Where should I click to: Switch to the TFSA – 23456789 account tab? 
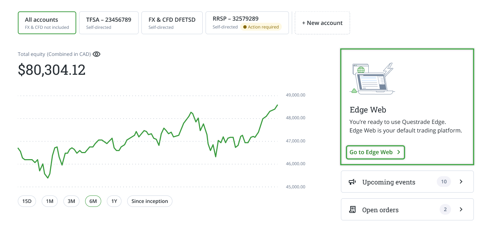(x=109, y=23)
